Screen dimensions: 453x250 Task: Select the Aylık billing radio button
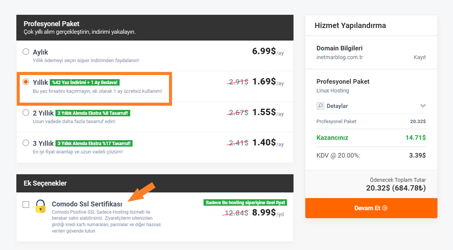point(26,52)
